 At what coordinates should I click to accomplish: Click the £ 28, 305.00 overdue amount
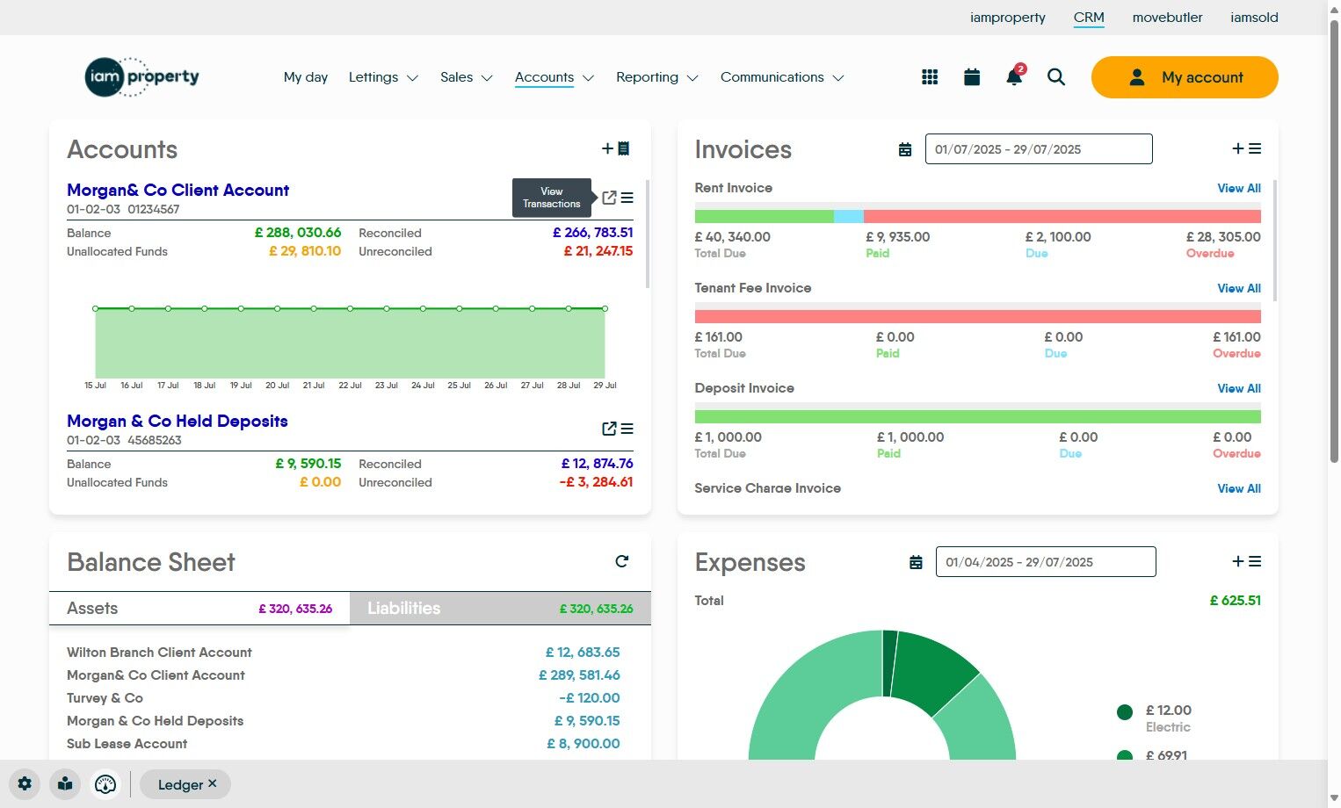pos(1223,237)
